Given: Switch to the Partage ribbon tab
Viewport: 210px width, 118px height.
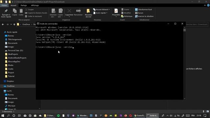Looking at the screenshot, I should click(24, 5).
